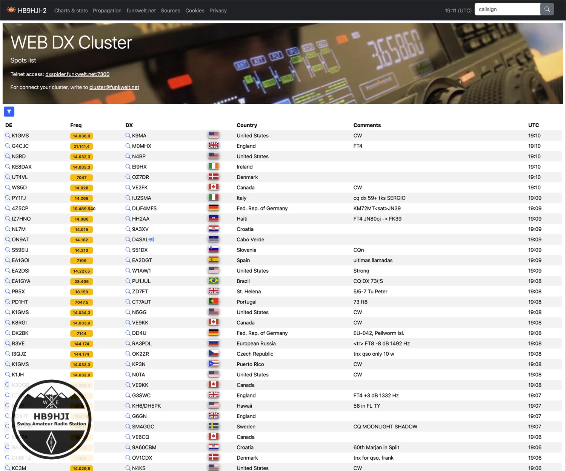The height and width of the screenshot is (471, 566).
Task: Click magnifier icon beside DX M0MHX
Action: click(x=128, y=146)
